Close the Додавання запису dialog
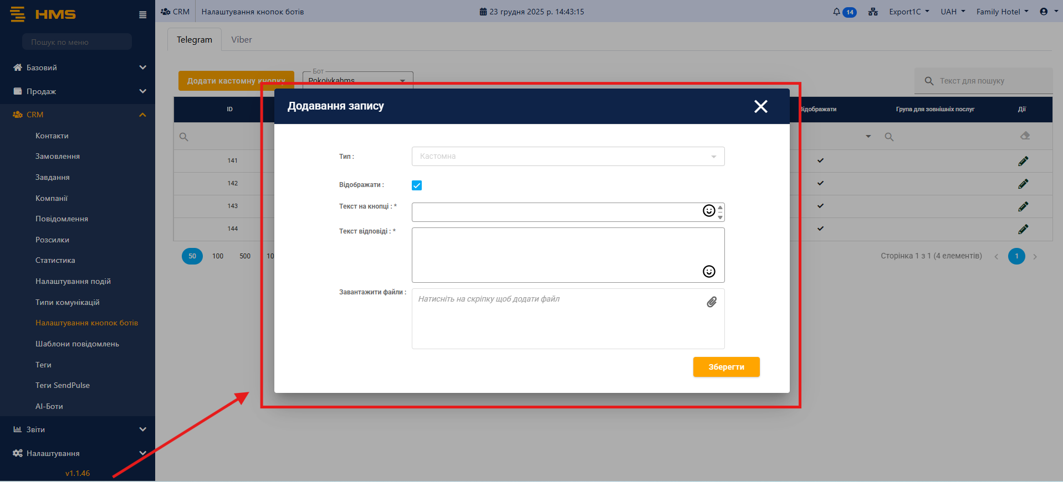 coord(760,106)
